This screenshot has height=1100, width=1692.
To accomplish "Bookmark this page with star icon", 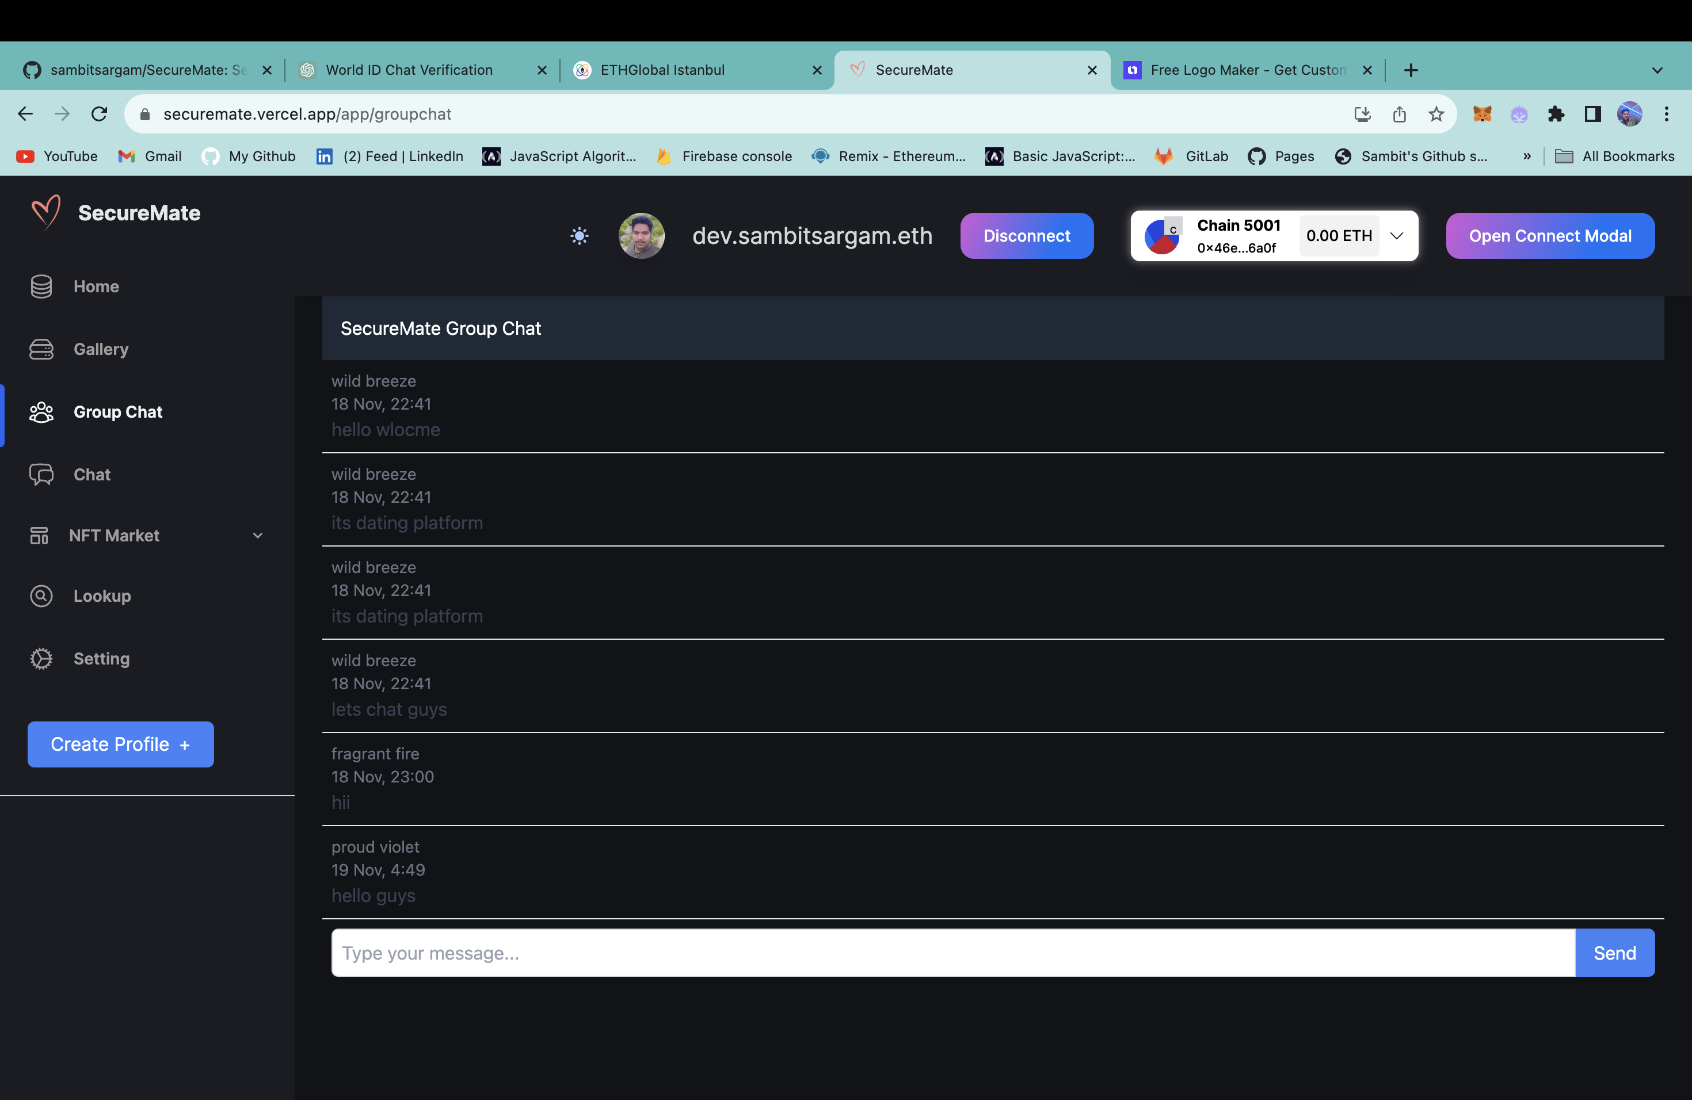I will pyautogui.click(x=1436, y=114).
